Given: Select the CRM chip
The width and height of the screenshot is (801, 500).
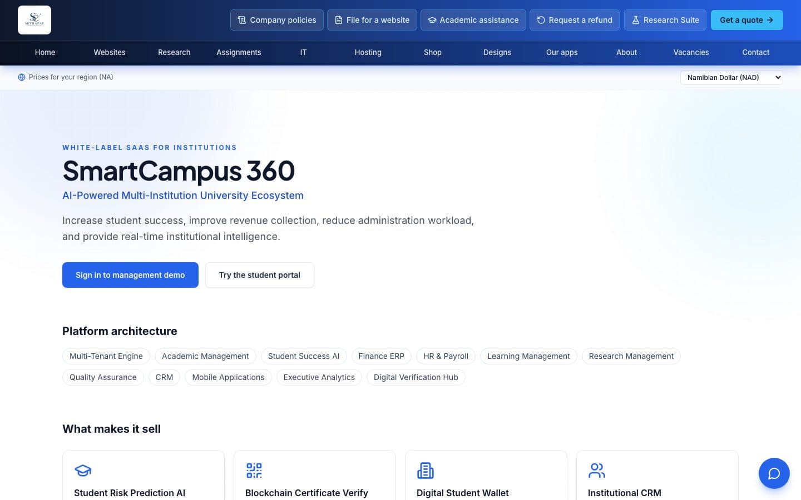Looking at the screenshot, I should (164, 377).
